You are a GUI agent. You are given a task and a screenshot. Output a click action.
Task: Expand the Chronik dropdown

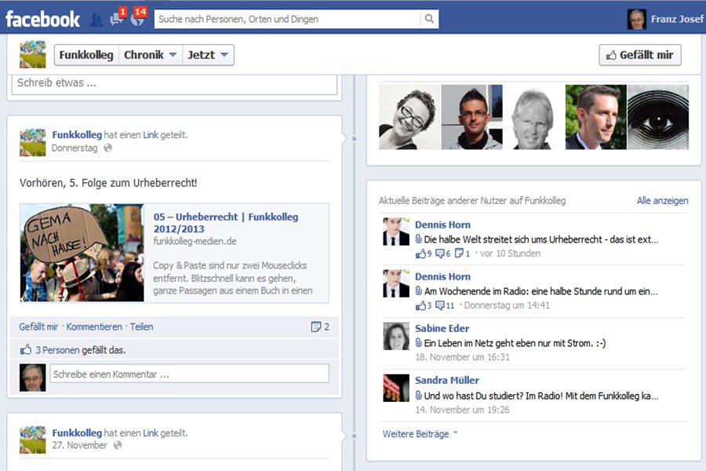coord(150,55)
